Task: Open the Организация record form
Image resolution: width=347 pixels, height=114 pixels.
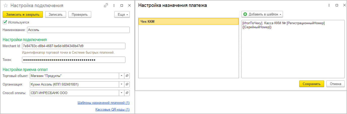Action: [x=127, y=84]
